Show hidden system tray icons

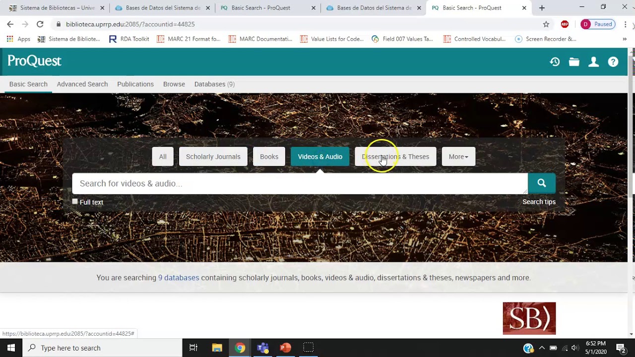[x=542, y=348]
